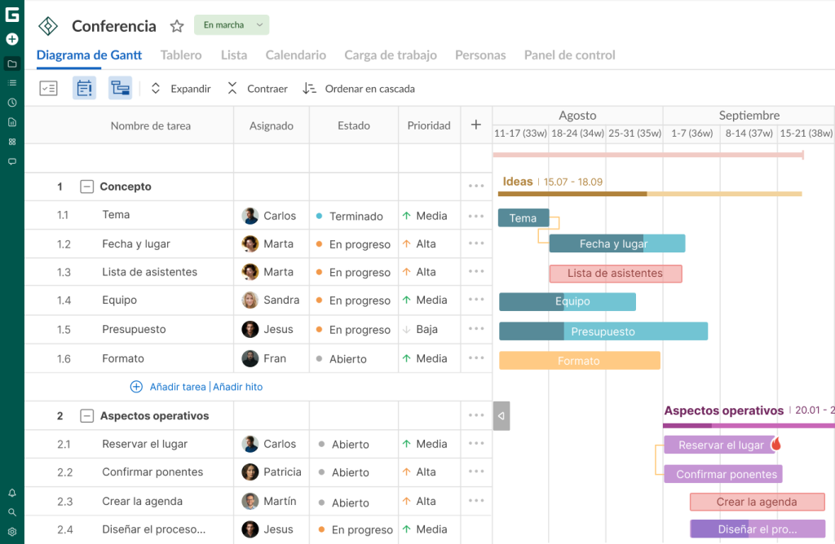Collapse the Aspectos operativos group

(86, 415)
